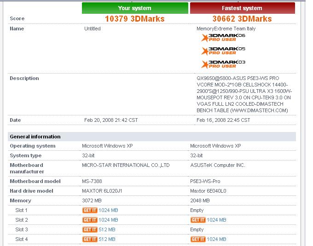Click the System type row label
The width and height of the screenshot is (313, 246).
[x=26, y=155]
